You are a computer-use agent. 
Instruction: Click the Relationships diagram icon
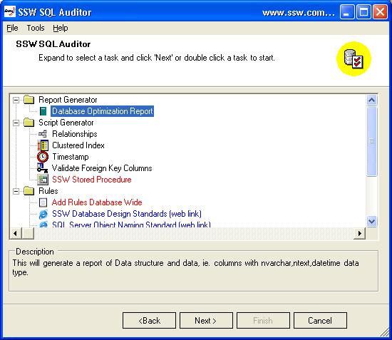click(x=43, y=134)
